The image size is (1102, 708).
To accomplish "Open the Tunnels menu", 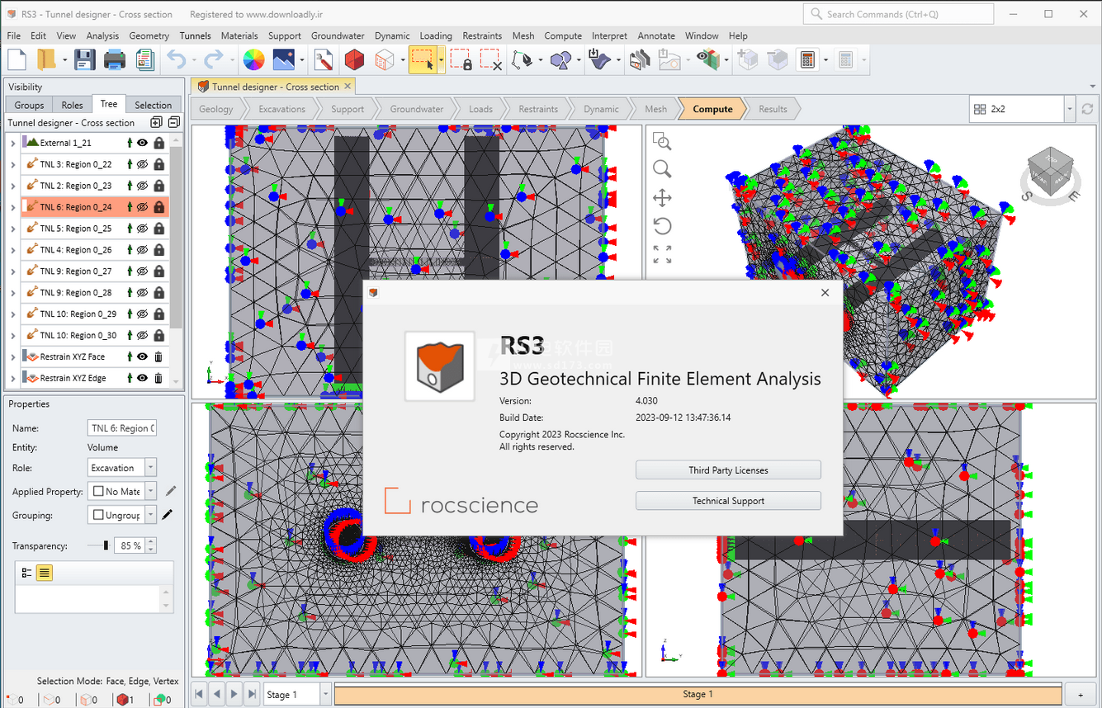I will (196, 35).
